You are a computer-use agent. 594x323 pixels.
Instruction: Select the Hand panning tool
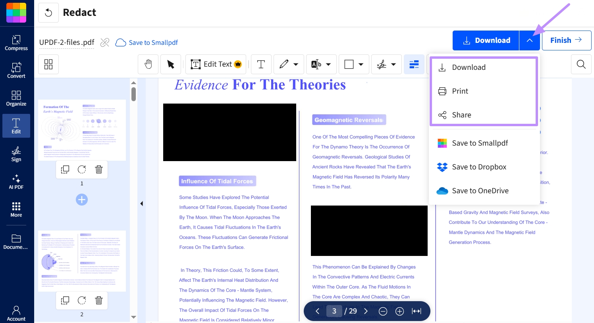[148, 64]
